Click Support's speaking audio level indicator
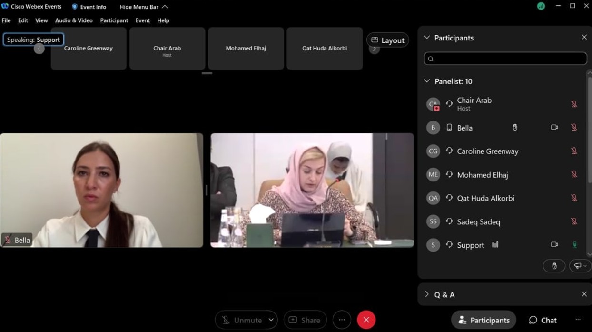The image size is (592, 332). pyautogui.click(x=495, y=245)
